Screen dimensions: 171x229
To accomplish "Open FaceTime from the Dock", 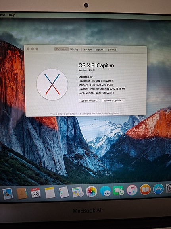I will (x=119, y=190).
